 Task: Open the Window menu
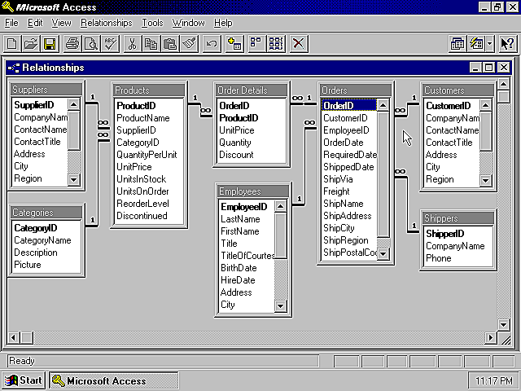188,23
